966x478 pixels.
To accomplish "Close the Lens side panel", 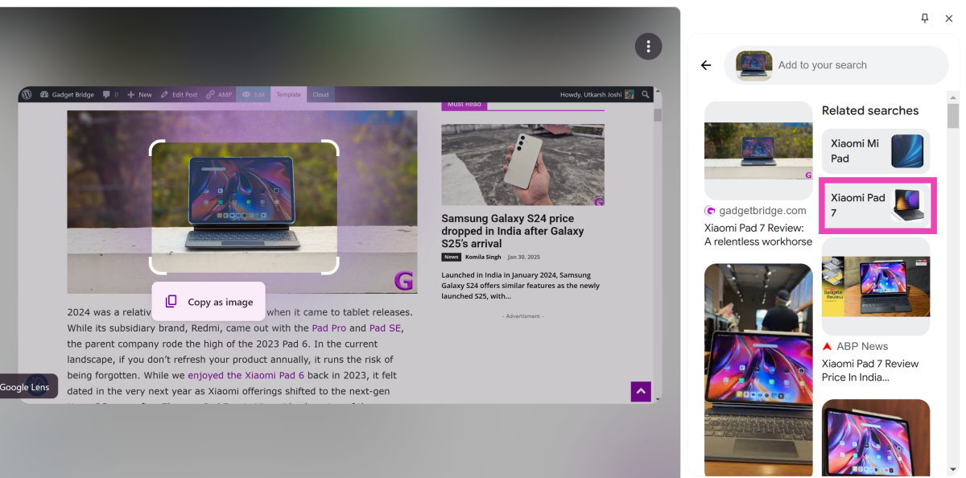I will (948, 19).
